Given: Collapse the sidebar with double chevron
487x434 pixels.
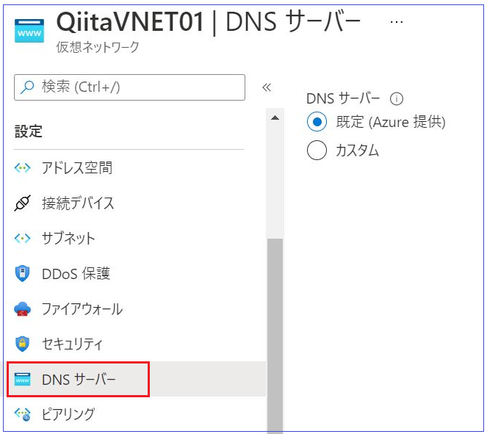Looking at the screenshot, I should (267, 87).
